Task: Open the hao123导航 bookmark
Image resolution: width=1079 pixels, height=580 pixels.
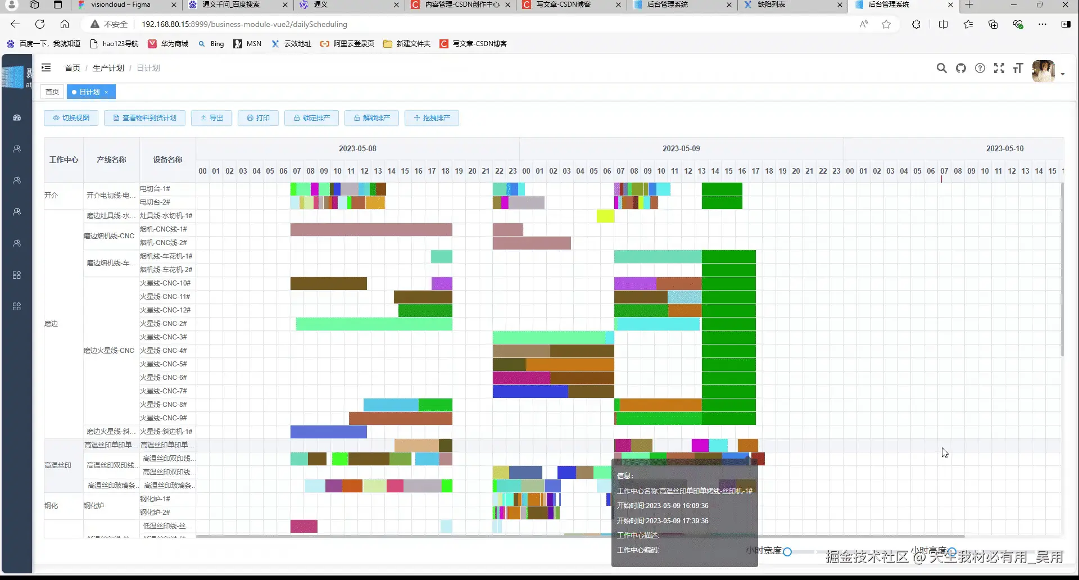Action: [114, 43]
